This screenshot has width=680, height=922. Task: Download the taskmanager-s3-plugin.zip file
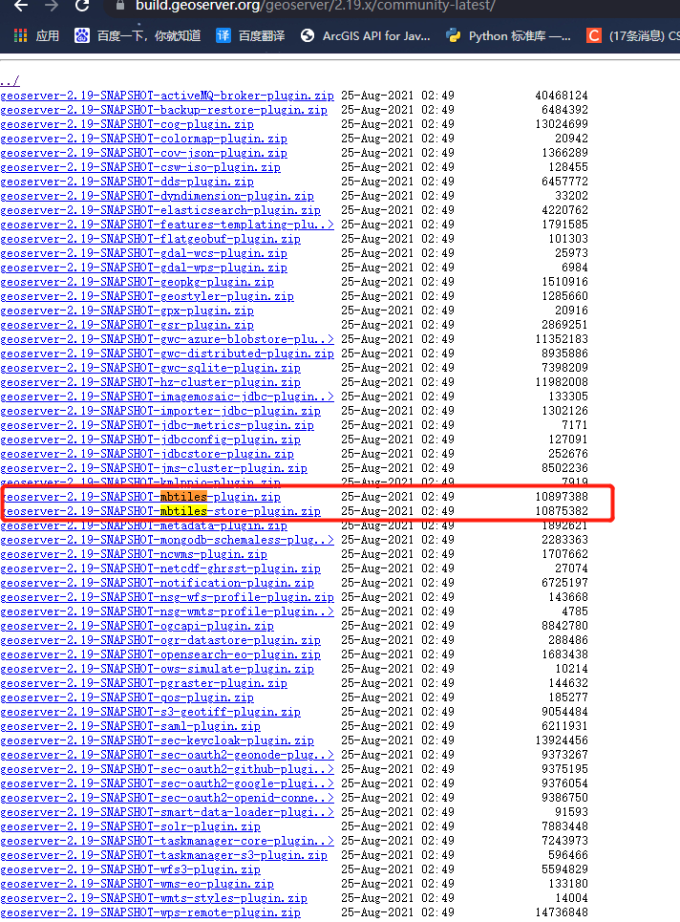click(x=163, y=855)
